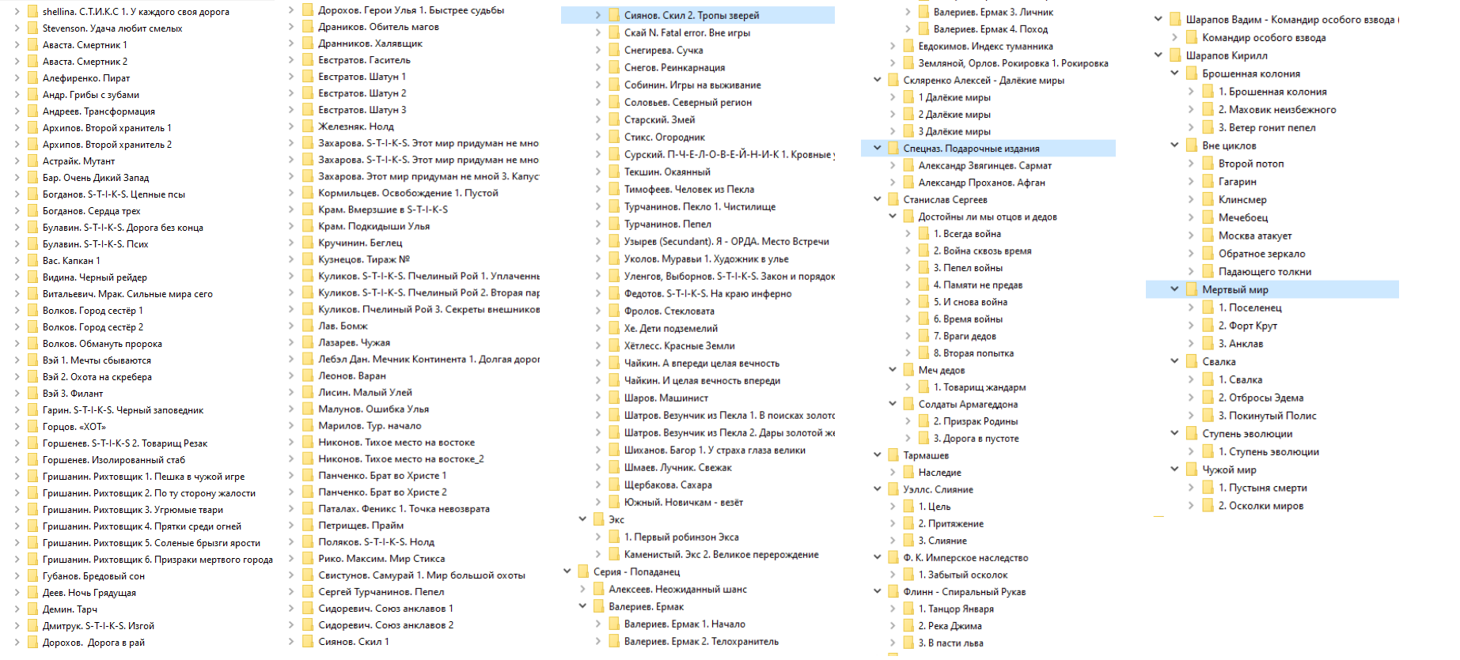Click folder icon of Сиянов. Скил 1
The height and width of the screenshot is (660, 1460).
click(308, 641)
